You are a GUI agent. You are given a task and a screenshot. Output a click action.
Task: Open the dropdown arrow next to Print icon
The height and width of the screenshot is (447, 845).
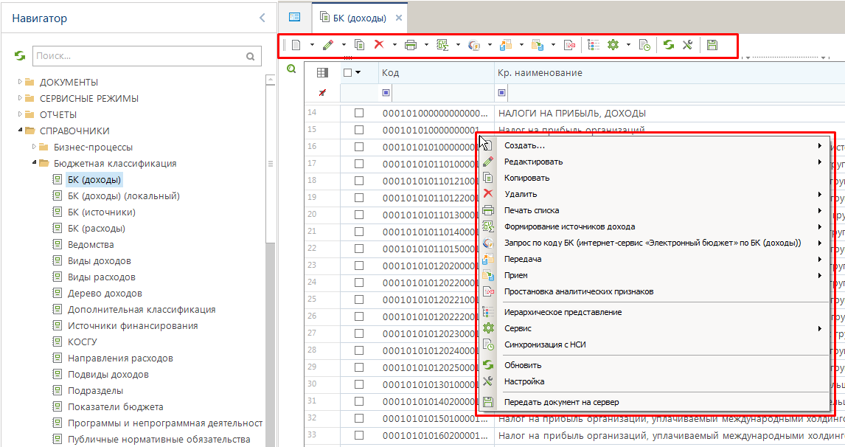click(426, 45)
